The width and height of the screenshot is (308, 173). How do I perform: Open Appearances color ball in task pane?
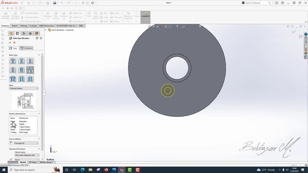click(x=306, y=53)
